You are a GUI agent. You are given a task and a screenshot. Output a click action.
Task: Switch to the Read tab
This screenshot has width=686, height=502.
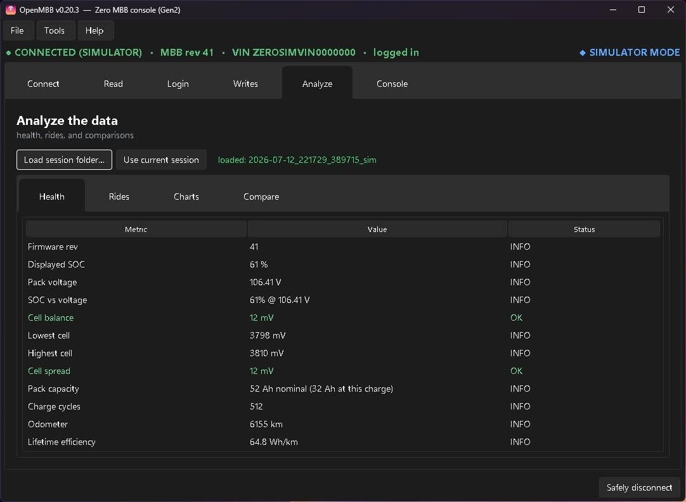pyautogui.click(x=113, y=84)
